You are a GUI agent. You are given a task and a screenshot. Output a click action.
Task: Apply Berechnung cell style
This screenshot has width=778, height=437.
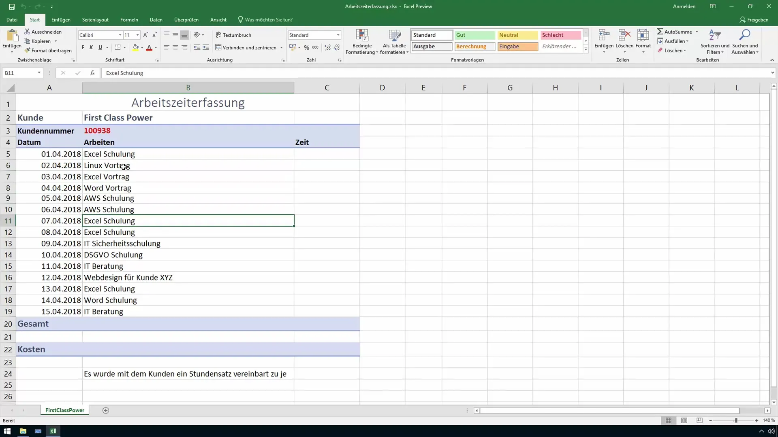coord(474,47)
